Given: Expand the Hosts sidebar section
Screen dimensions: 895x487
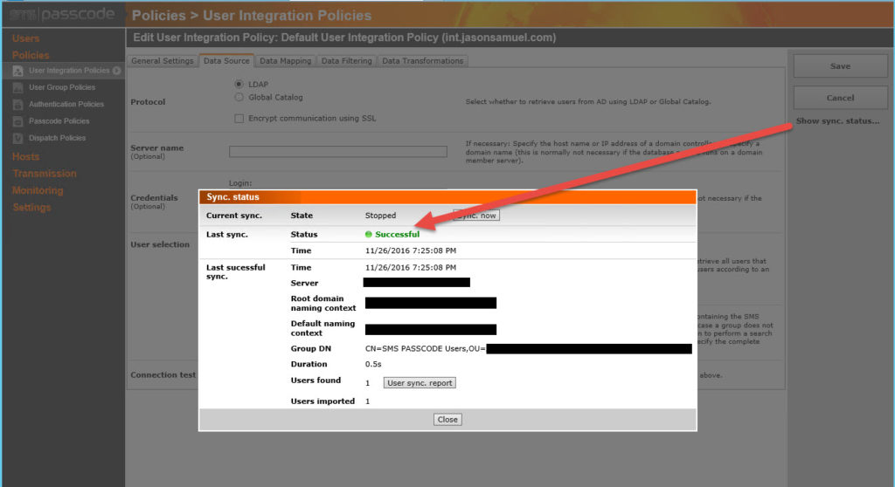Looking at the screenshot, I should pos(25,156).
